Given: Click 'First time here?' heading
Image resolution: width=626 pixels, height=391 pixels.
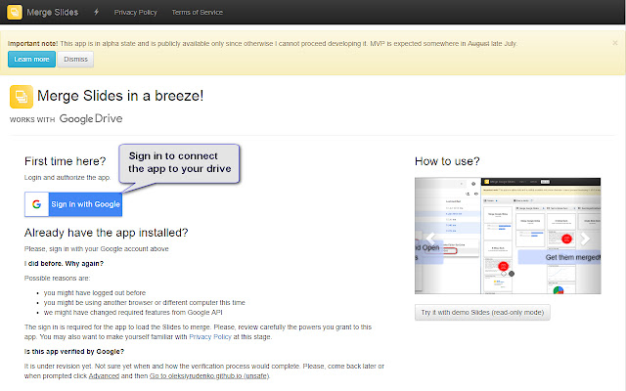Looking at the screenshot, I should [66, 161].
